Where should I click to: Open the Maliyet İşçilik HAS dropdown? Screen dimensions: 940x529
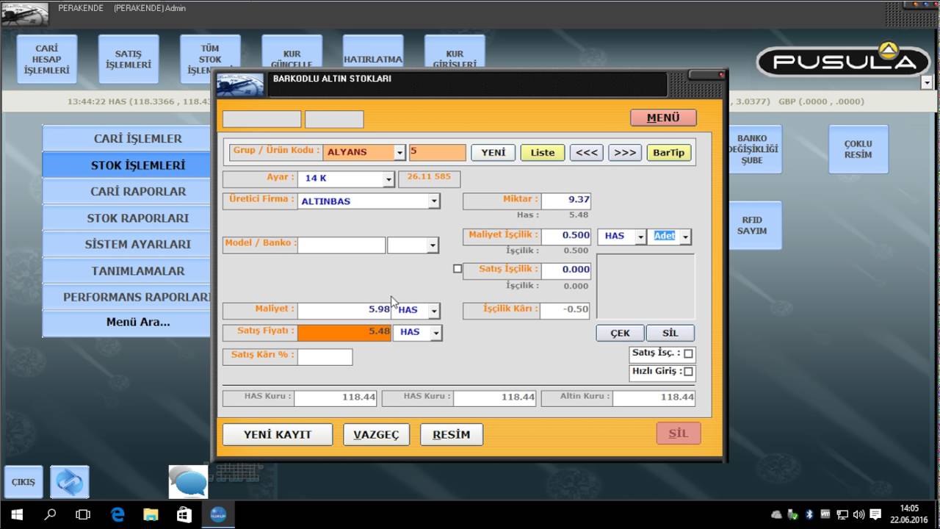pyautogui.click(x=640, y=237)
